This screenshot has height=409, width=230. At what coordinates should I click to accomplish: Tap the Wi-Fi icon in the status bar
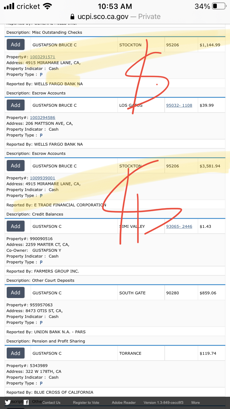point(48,6)
